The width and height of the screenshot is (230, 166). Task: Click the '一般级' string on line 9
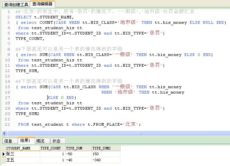[x=123, y=55]
